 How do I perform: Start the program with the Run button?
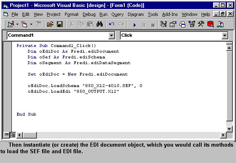point(135,25)
